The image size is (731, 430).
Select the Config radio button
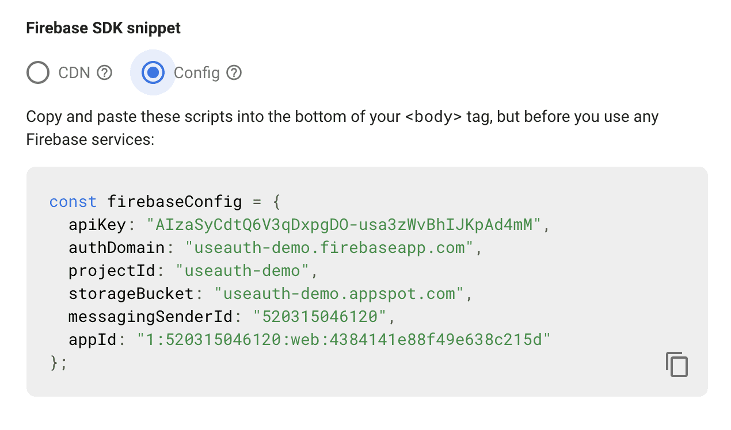153,73
